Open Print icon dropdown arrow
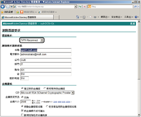The image size is (141, 117). click(x=98, y=17)
